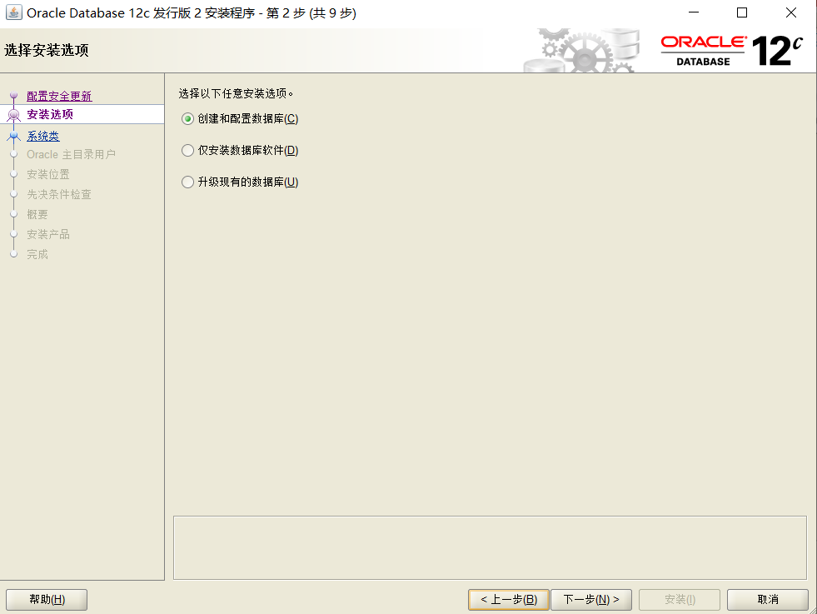Click the 系统类 step marker icon
The image size is (817, 614).
(14, 136)
